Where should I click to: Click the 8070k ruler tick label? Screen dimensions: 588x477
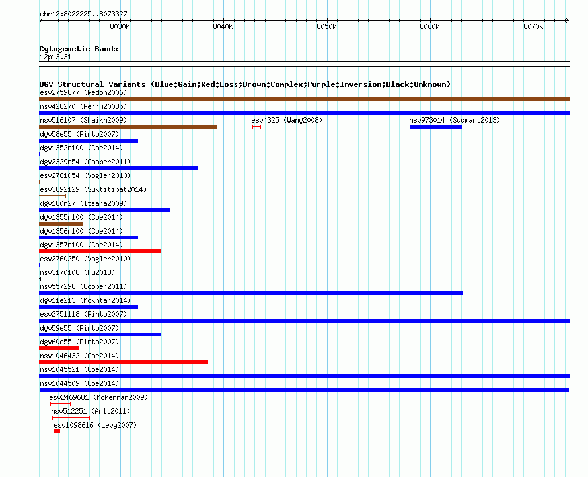(x=533, y=26)
